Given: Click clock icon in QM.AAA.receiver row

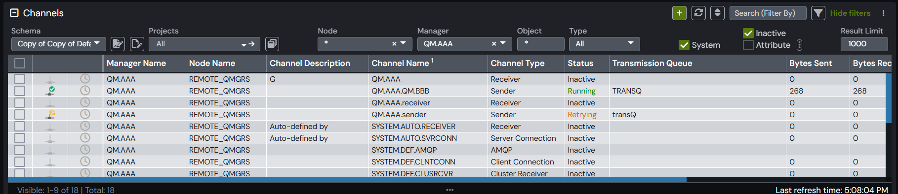Looking at the screenshot, I should [x=85, y=102].
